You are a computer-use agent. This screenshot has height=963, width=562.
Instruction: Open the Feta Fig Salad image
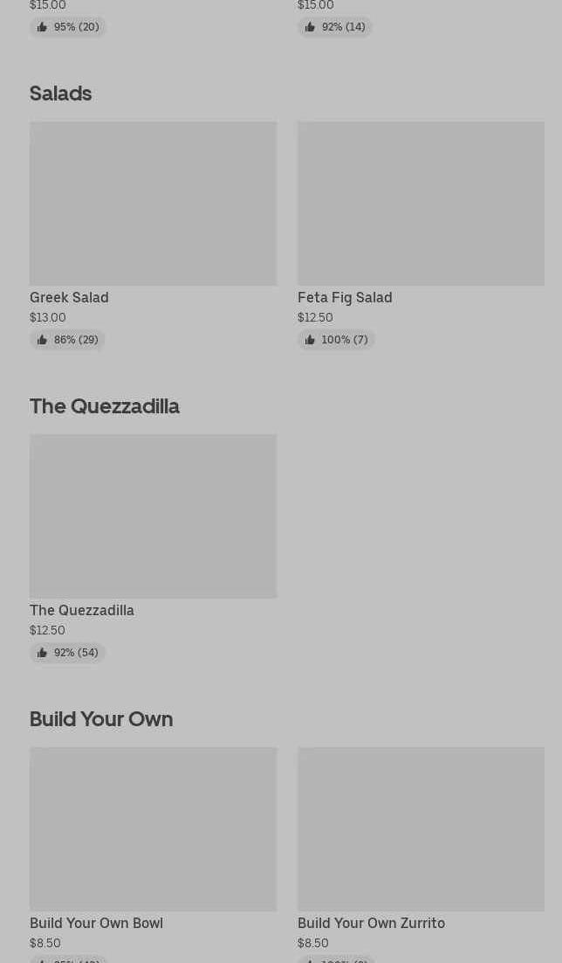click(x=421, y=204)
